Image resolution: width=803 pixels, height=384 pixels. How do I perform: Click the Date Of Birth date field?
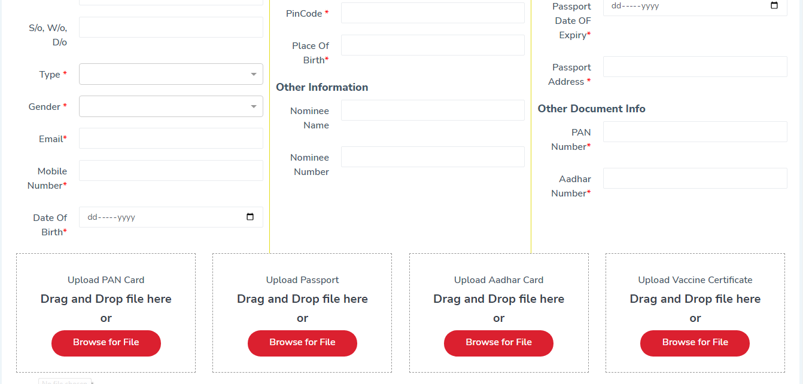pyautogui.click(x=171, y=217)
